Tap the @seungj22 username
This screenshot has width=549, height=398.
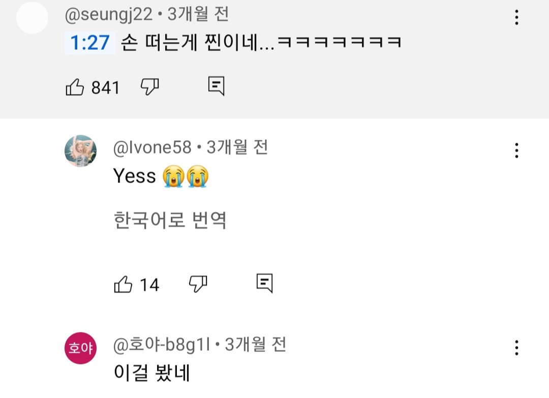coord(109,15)
